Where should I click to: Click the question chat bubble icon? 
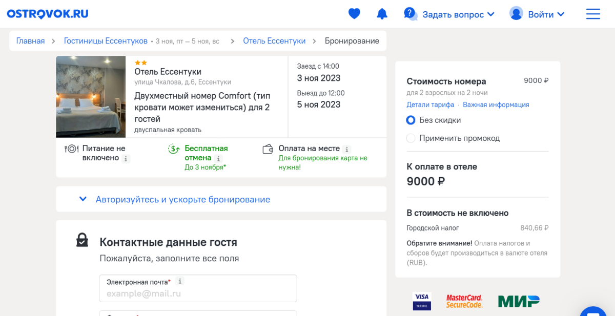pos(410,14)
